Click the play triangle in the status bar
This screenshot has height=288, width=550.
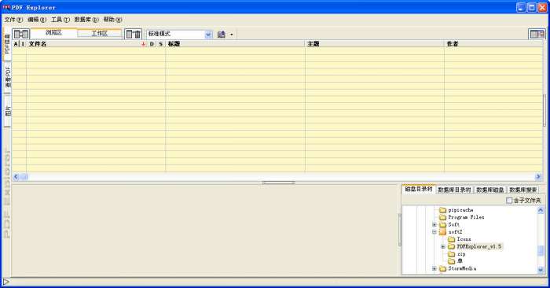(5, 282)
